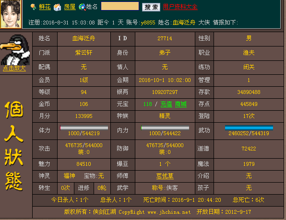The width and height of the screenshot is (286, 220).
Task: Open the 商城 shop link
Action: [181, 104]
